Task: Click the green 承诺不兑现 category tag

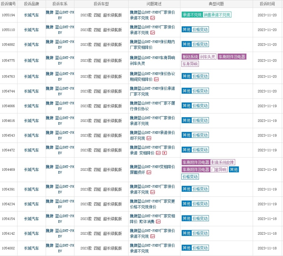Action: click(192, 15)
